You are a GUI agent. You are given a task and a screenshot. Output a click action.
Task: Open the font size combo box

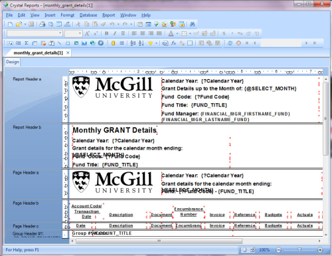pos(73,33)
